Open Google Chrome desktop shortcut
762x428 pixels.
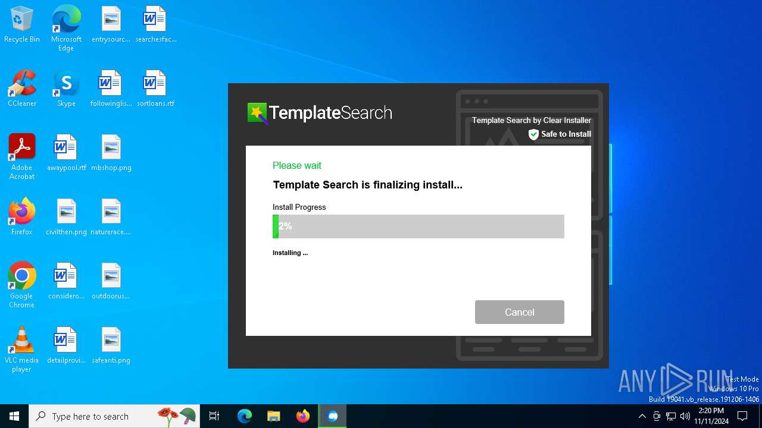(22, 285)
